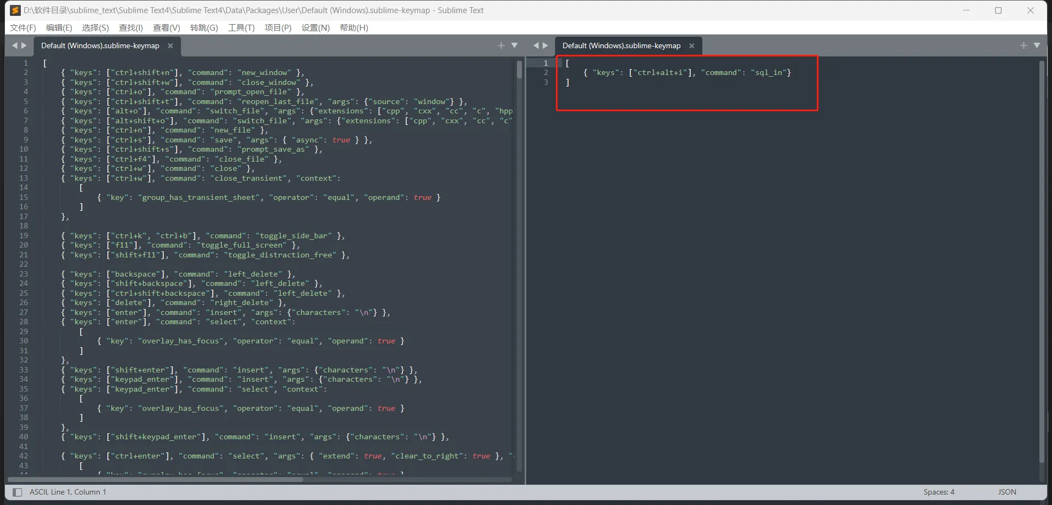
Task: Minimize the Sublime Text window
Action: (966, 10)
